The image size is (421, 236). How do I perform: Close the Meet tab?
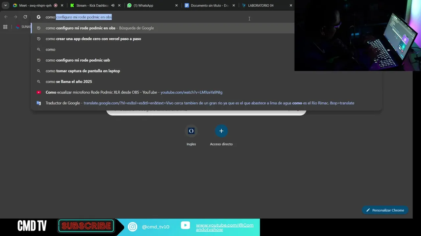coord(62,5)
